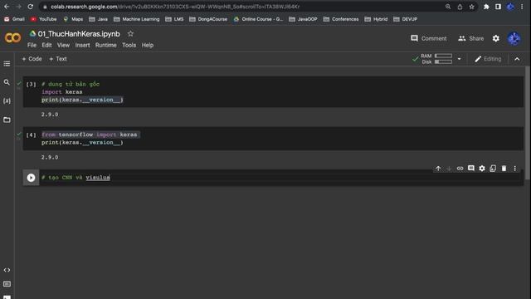Open the table of contents sidebar
Image resolution: width=531 pixels, height=299 pixels.
[x=7, y=64]
